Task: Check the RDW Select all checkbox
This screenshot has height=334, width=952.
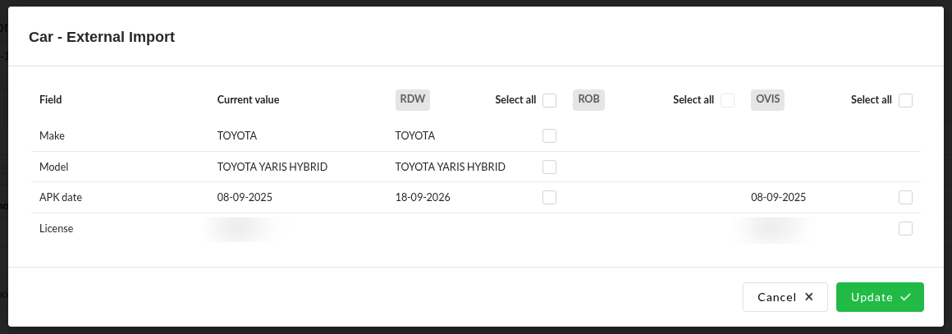Action: pyautogui.click(x=550, y=100)
